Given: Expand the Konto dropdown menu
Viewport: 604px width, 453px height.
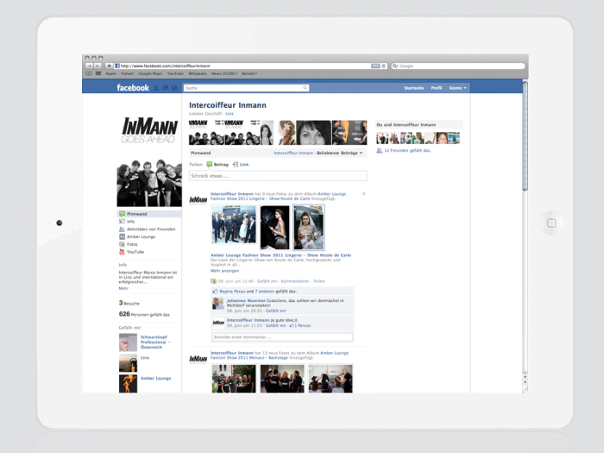Looking at the screenshot, I should pos(457,88).
